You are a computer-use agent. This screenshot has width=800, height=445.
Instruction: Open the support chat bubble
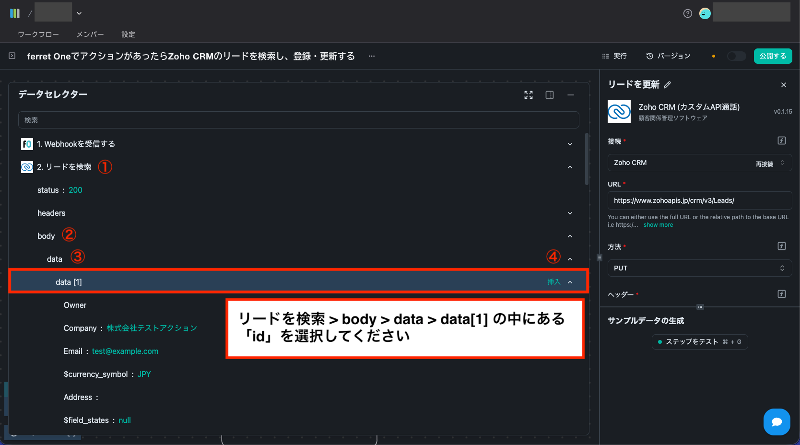[x=777, y=422]
